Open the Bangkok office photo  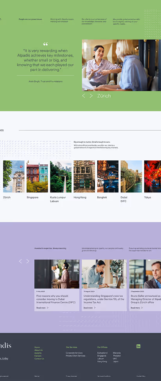108,176
